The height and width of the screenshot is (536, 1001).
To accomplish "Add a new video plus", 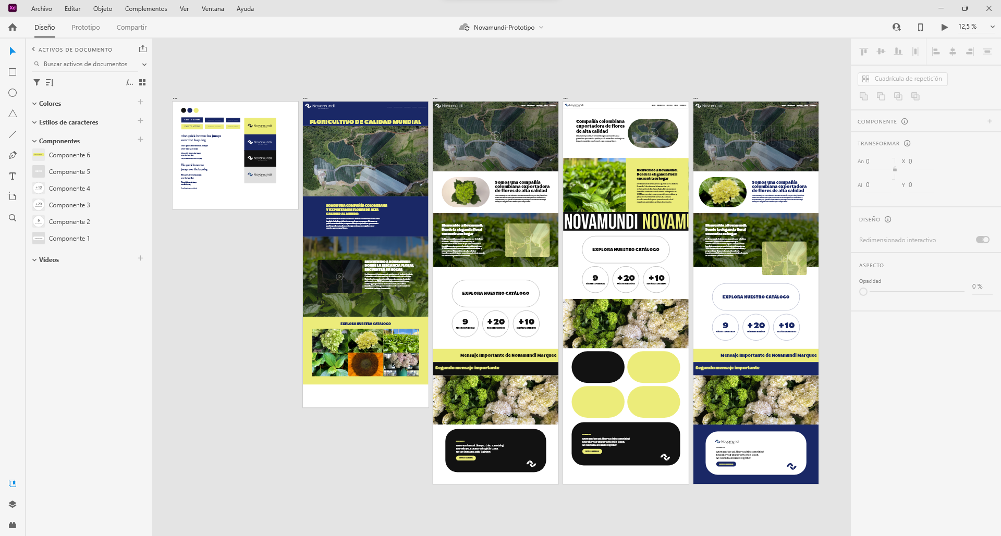I will (x=140, y=258).
